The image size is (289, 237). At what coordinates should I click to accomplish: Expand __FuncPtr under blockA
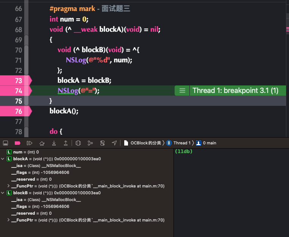[8, 186]
